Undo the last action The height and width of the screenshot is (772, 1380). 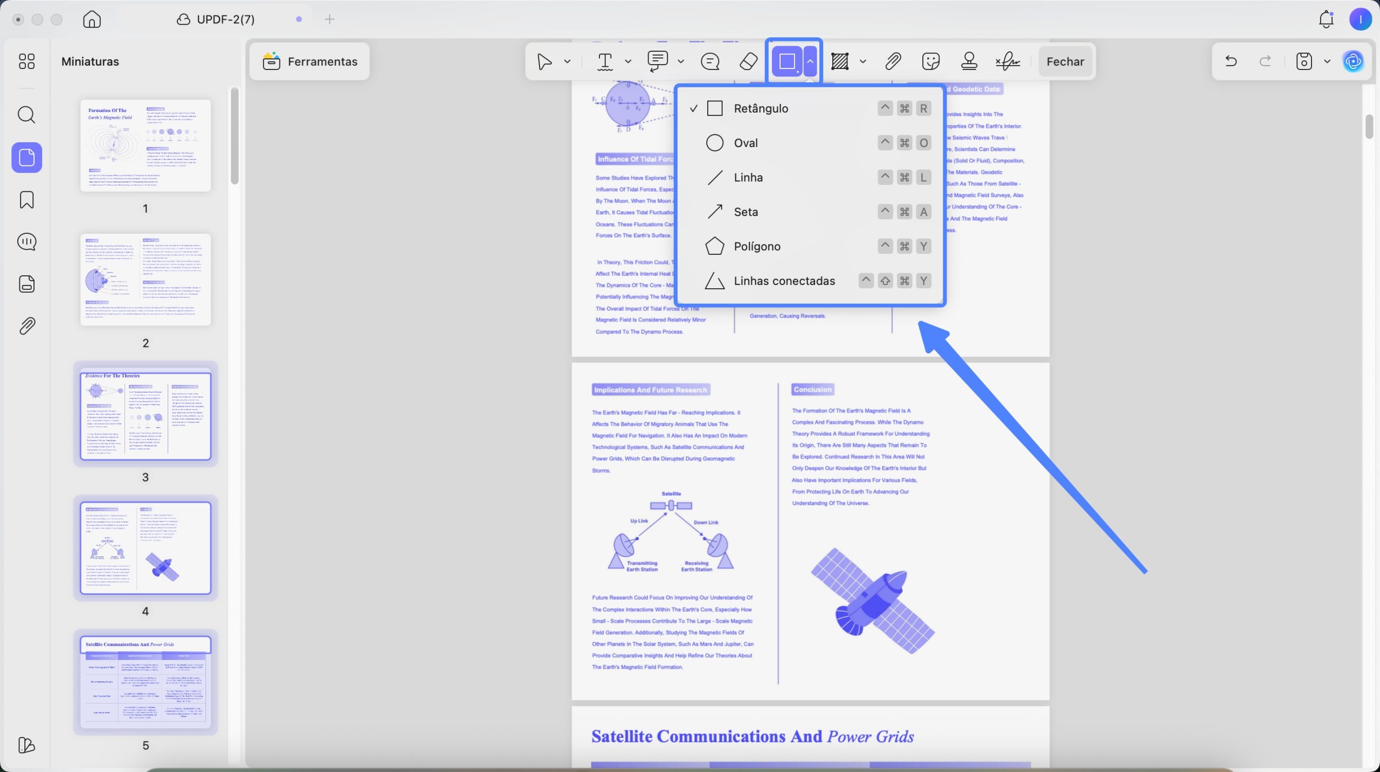(x=1231, y=61)
